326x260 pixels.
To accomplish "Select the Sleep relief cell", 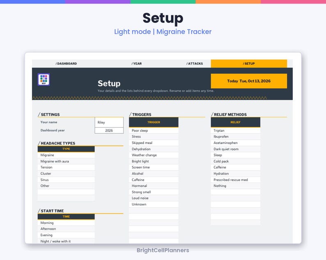I will (x=235, y=155).
